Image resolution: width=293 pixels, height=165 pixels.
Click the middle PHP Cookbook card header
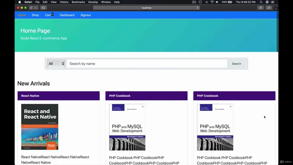tap(146, 96)
